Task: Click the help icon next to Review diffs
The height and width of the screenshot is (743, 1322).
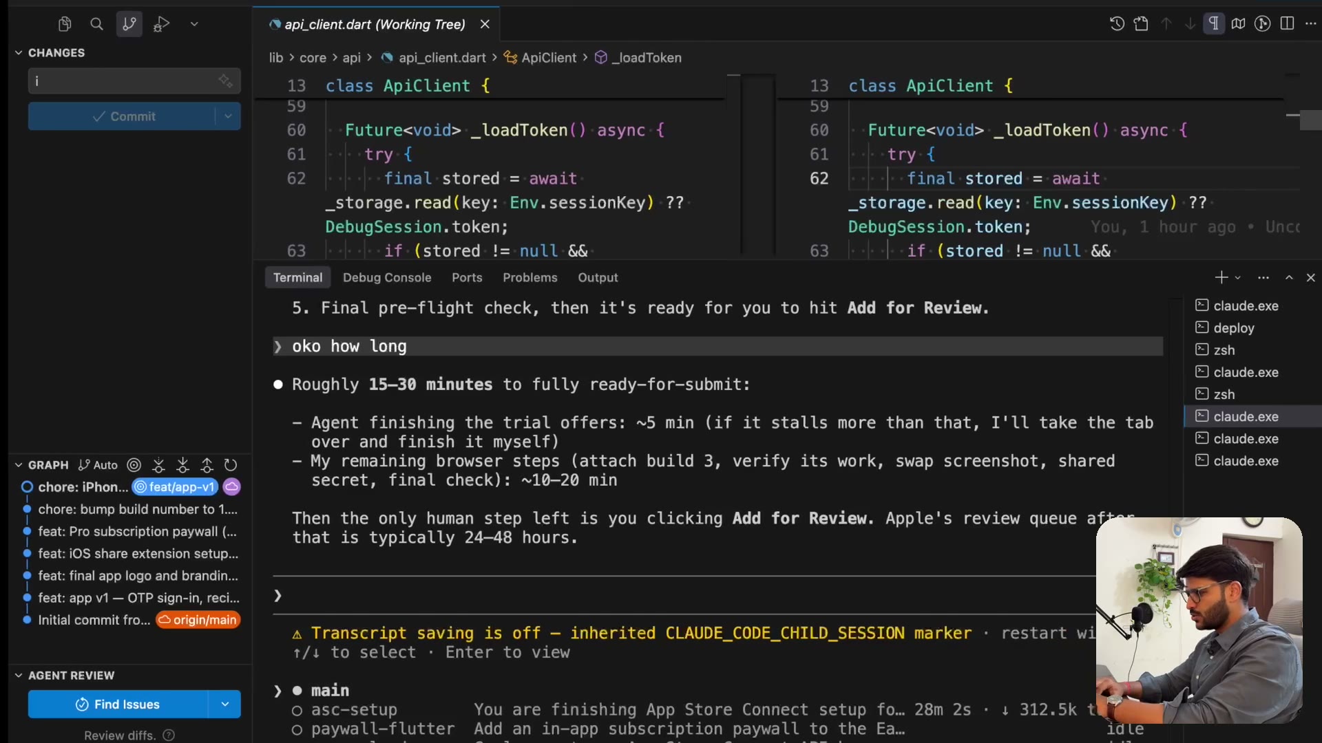Action: coord(169,735)
